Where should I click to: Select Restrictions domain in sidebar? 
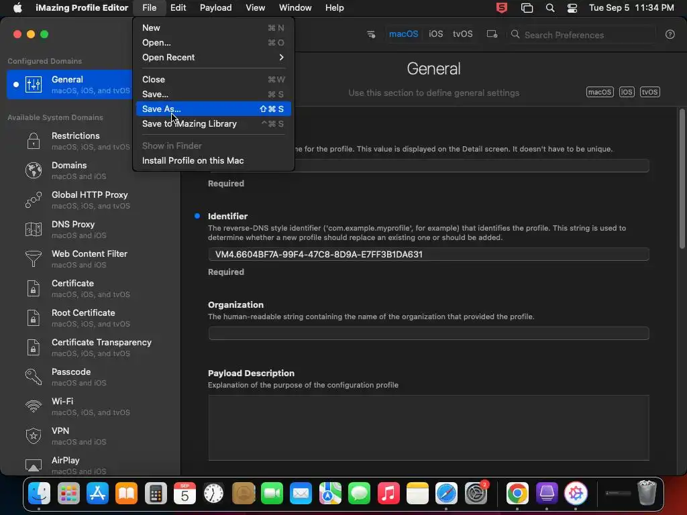point(91,141)
